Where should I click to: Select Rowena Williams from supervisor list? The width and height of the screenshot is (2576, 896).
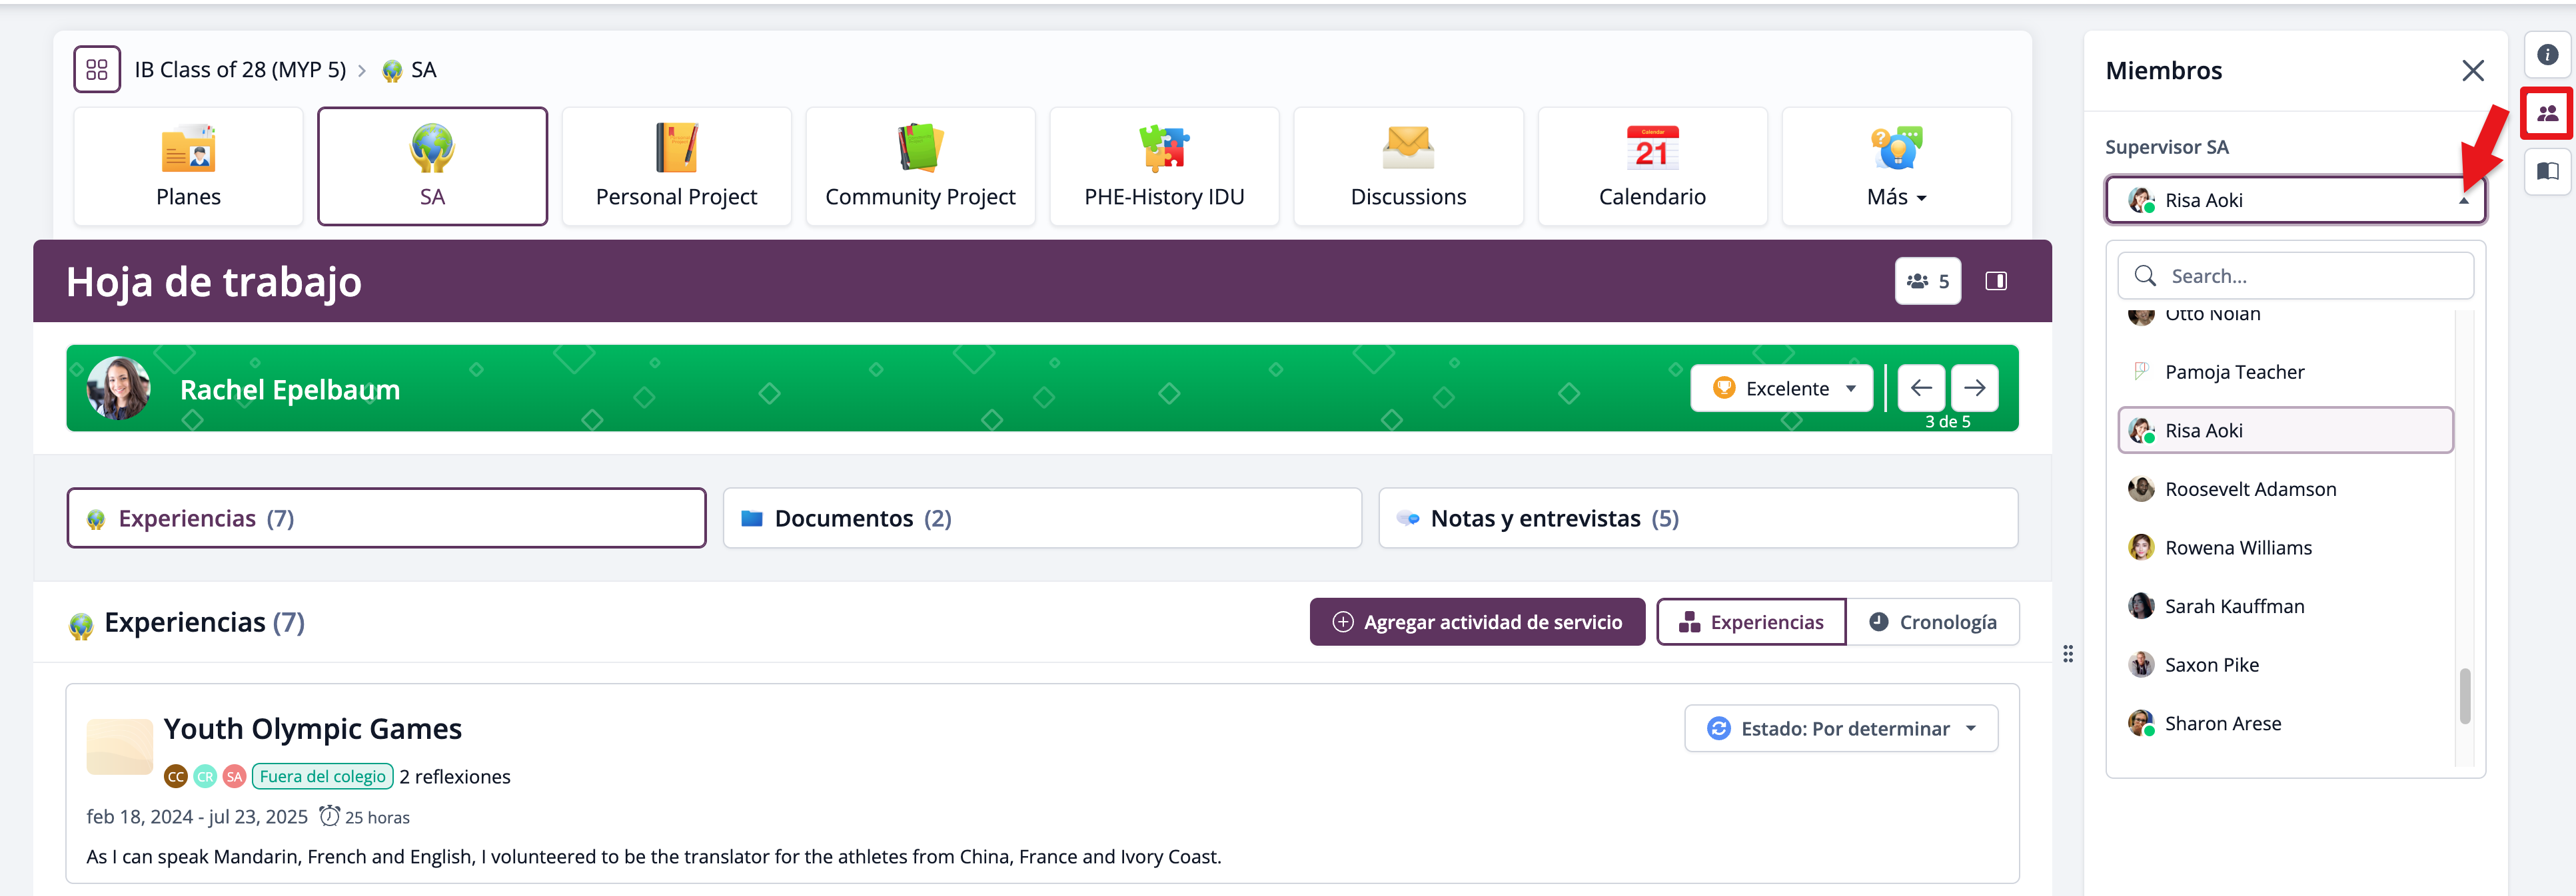click(2237, 549)
